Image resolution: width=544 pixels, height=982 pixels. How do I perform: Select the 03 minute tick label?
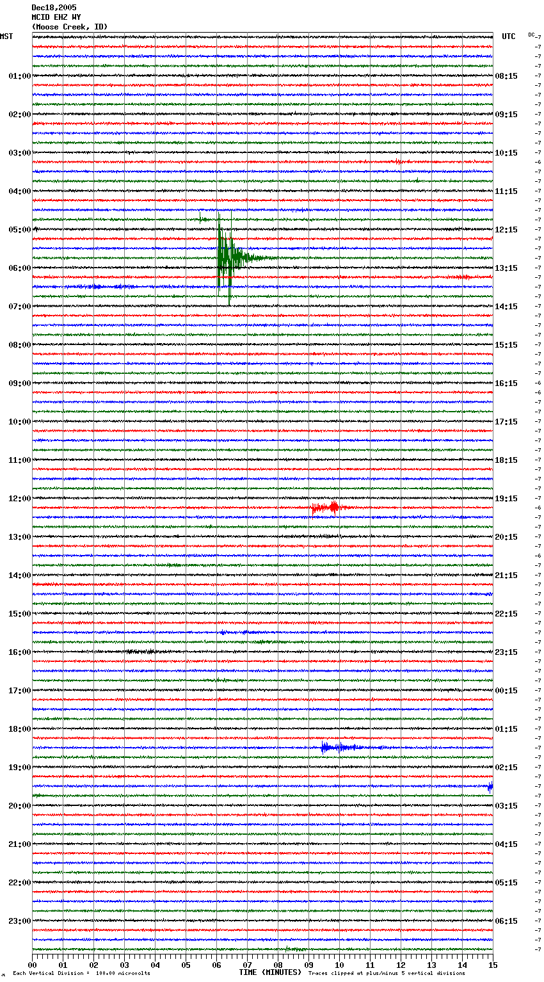click(124, 965)
